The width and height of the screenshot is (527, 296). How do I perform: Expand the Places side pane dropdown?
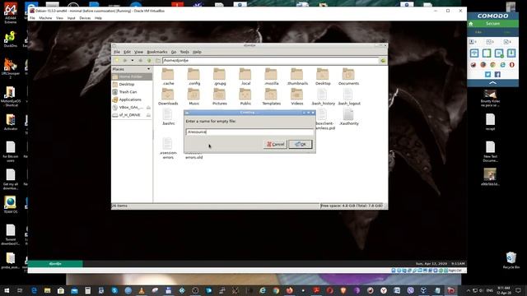click(148, 69)
